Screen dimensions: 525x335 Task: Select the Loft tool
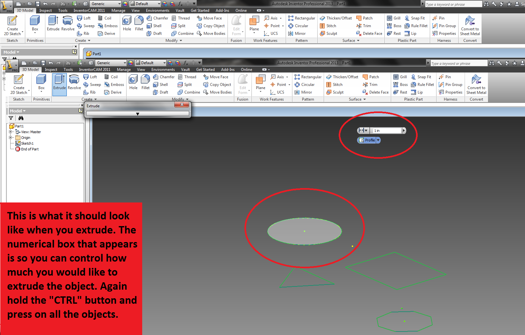coord(91,77)
